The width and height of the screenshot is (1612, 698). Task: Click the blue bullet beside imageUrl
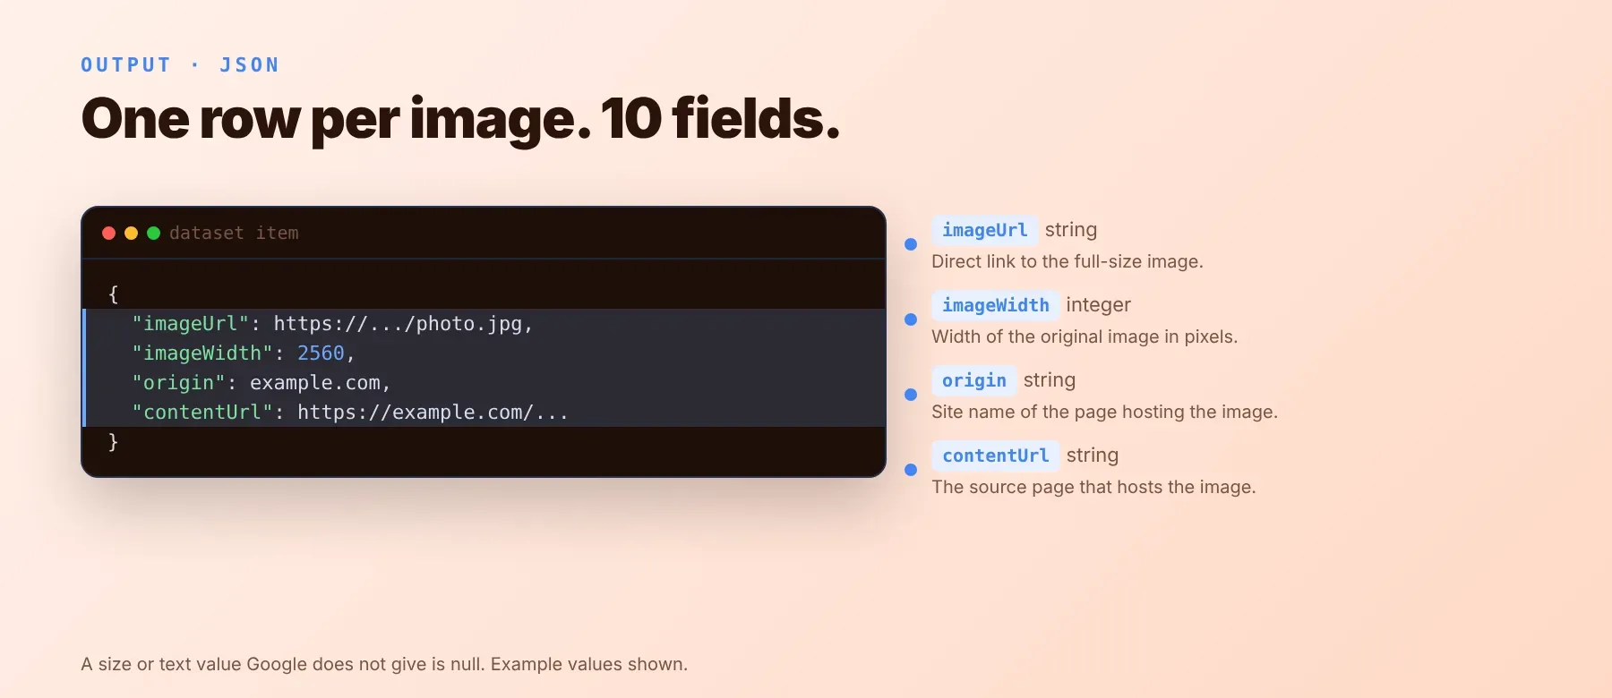tap(911, 244)
